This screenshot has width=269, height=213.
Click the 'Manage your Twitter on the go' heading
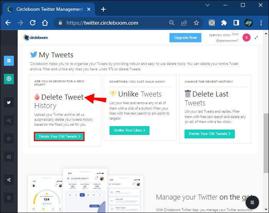(204, 197)
